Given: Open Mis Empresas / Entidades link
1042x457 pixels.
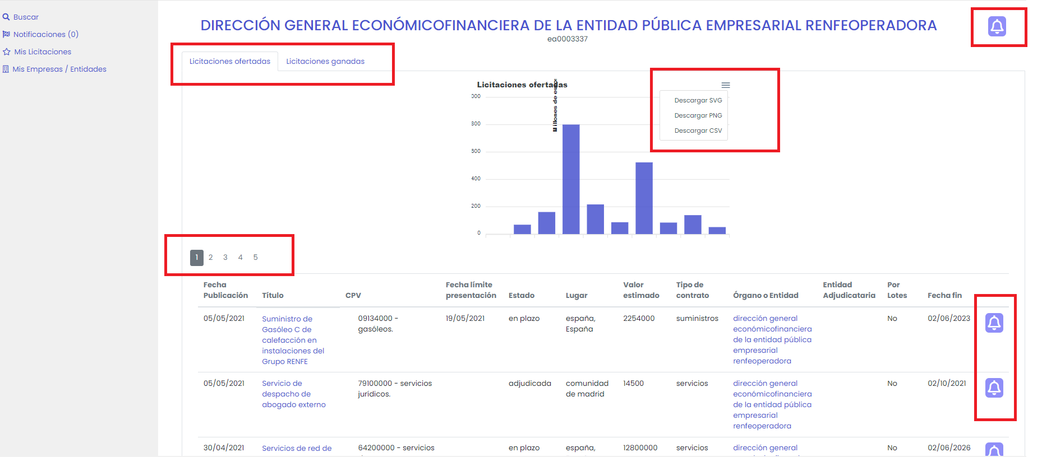Looking at the screenshot, I should pos(59,69).
